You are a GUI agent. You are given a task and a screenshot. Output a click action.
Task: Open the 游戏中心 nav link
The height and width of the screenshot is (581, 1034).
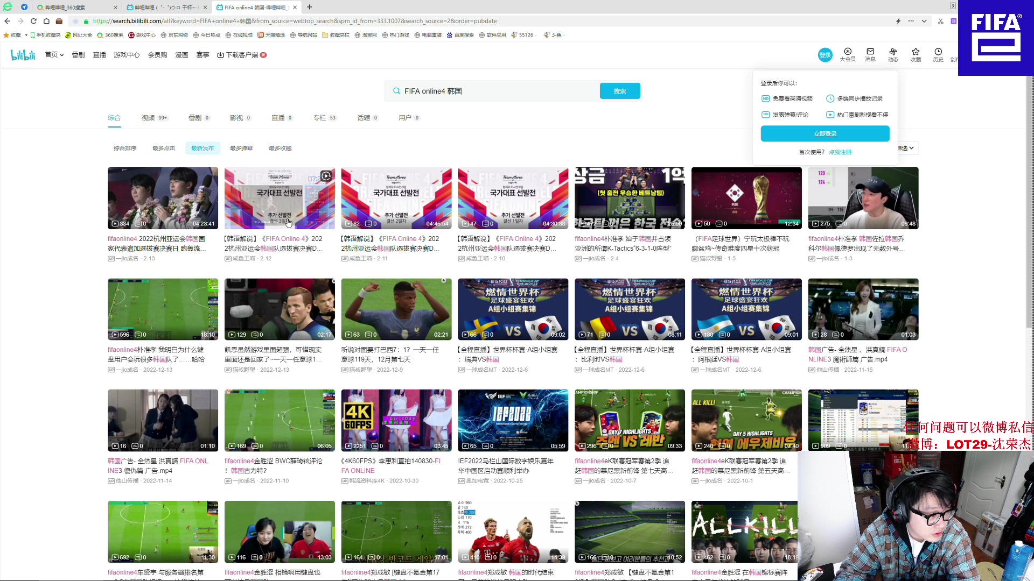coord(127,55)
